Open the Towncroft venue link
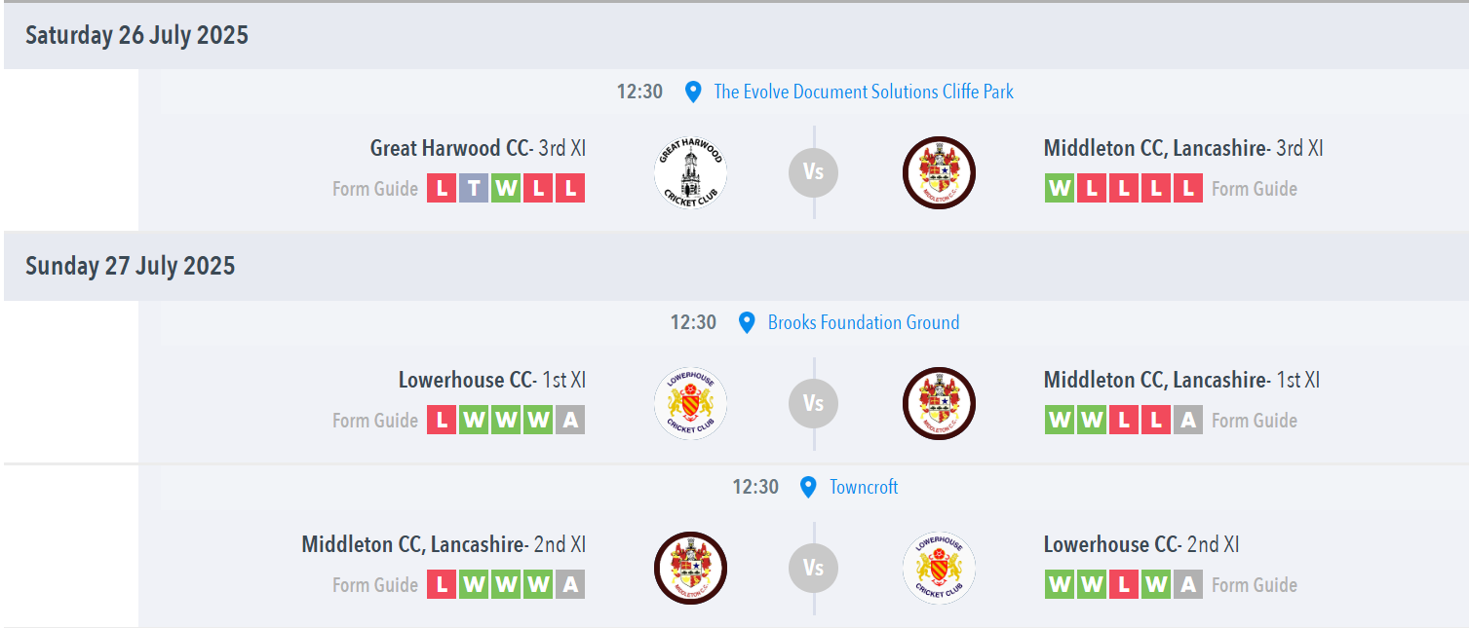The height and width of the screenshot is (628, 1469). pyautogui.click(x=864, y=487)
